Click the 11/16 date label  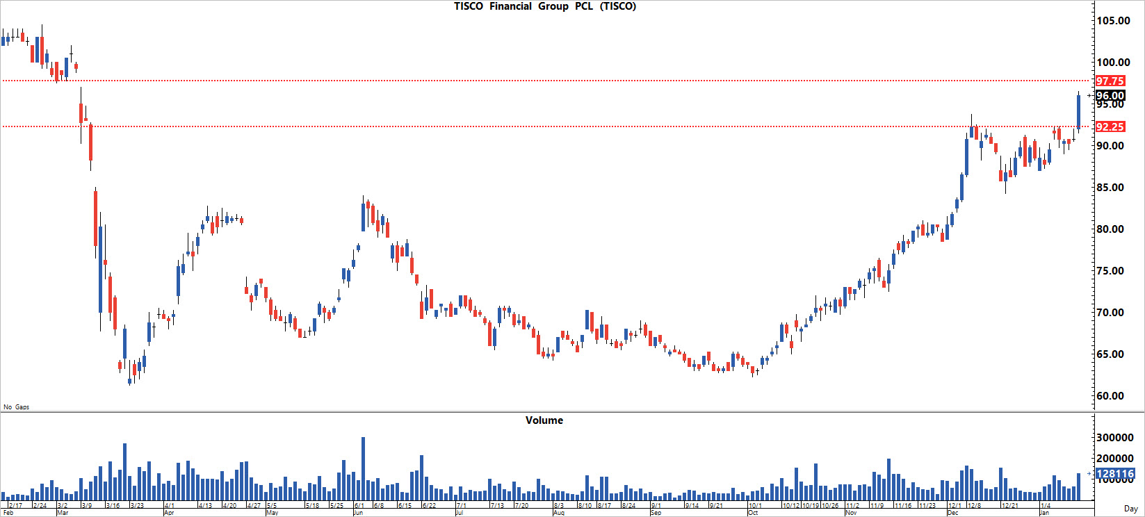tap(903, 506)
